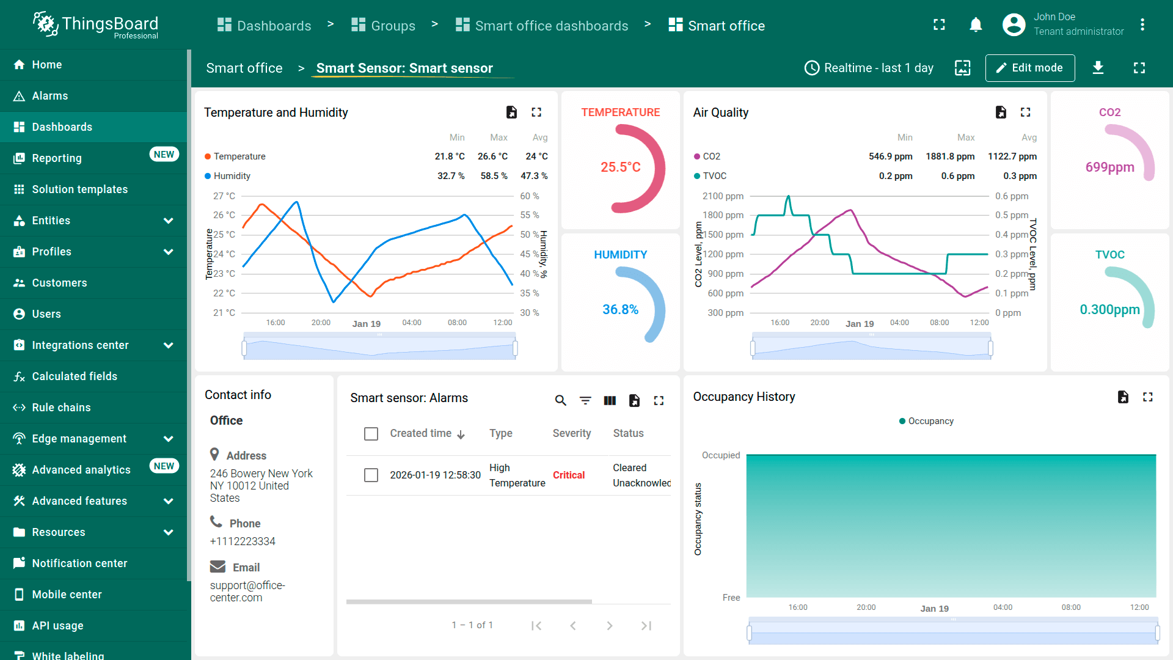Toggle Humidity series in legend

[232, 176]
